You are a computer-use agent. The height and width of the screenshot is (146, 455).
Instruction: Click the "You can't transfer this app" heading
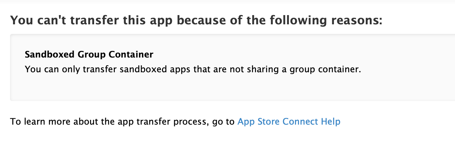tap(196, 20)
